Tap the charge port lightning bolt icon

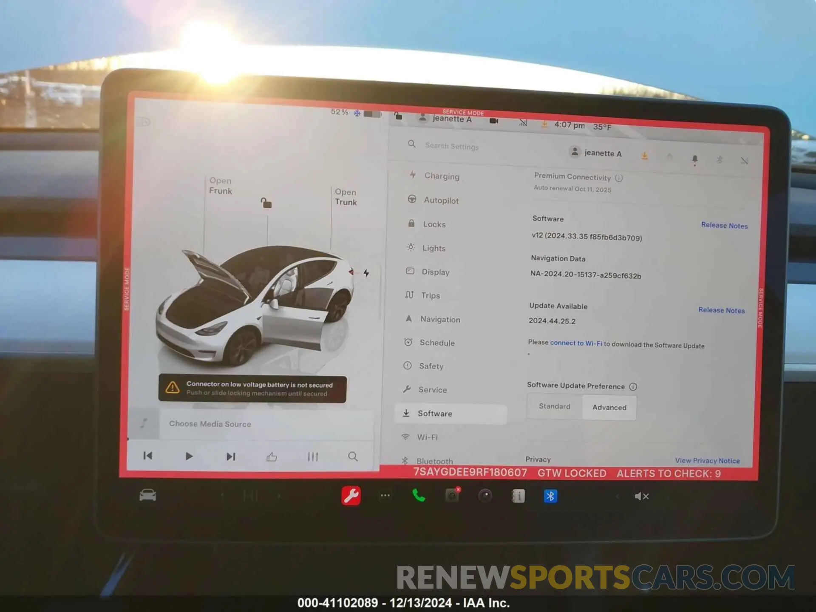[366, 273]
